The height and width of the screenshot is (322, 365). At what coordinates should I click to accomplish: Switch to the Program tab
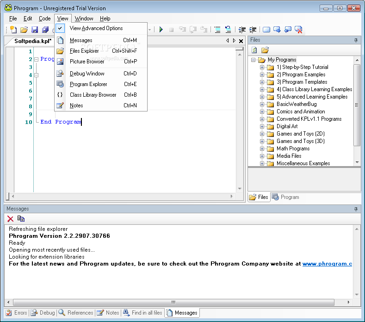[x=285, y=197]
